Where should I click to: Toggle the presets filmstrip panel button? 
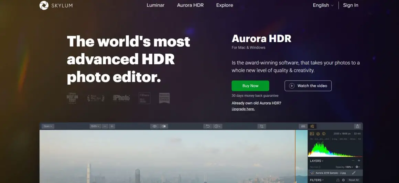coord(303,126)
